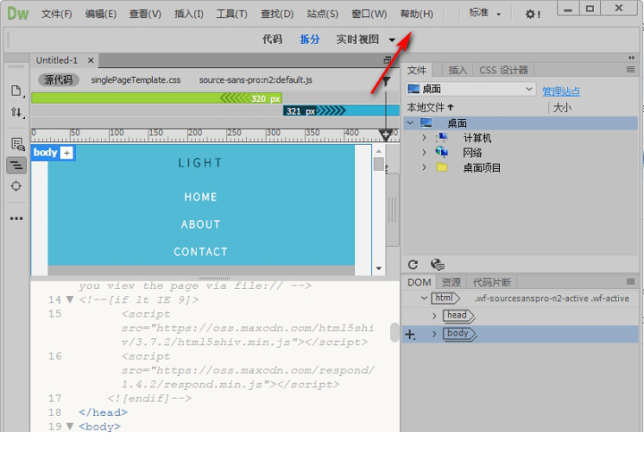Expand the body node in DOM panel

point(435,334)
